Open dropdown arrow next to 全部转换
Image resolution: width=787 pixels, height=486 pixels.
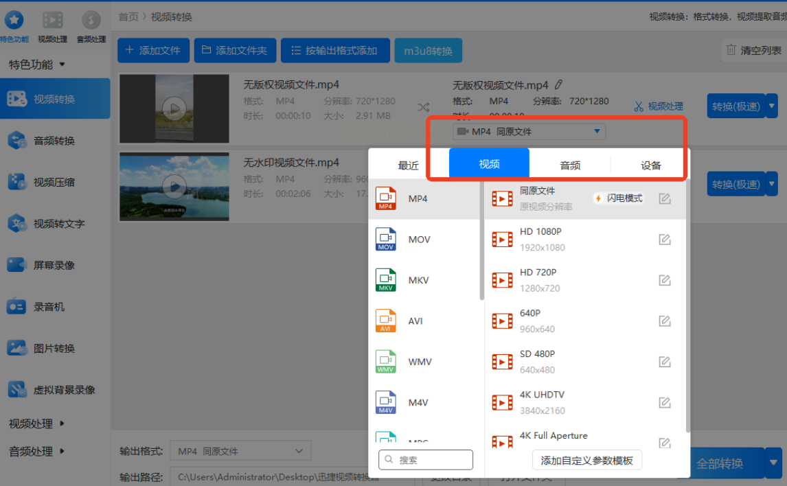click(x=773, y=463)
